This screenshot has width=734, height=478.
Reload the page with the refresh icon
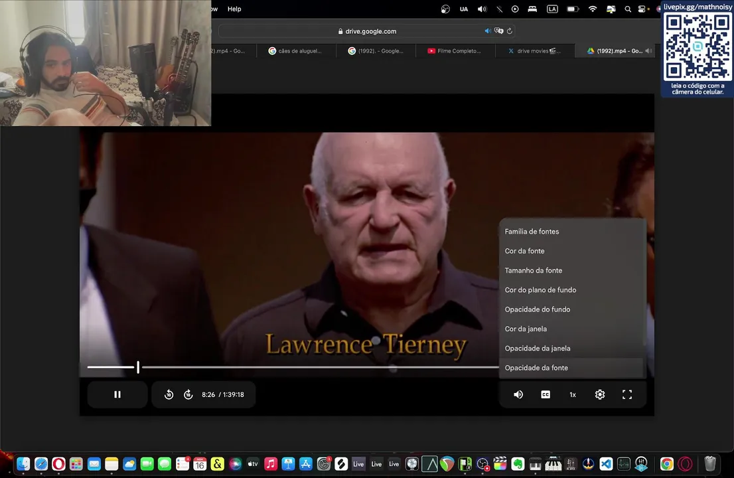pyautogui.click(x=510, y=31)
